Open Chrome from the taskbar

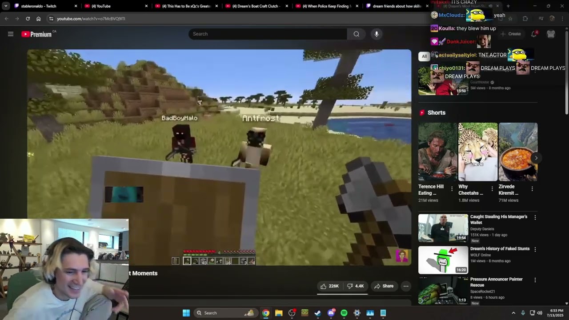[x=265, y=313]
